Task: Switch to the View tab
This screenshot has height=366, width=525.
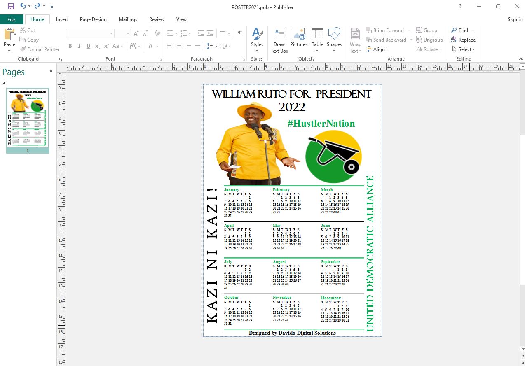Action: (x=181, y=19)
